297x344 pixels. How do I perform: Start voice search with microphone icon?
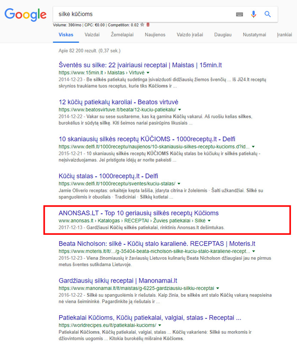pyautogui.click(x=253, y=14)
